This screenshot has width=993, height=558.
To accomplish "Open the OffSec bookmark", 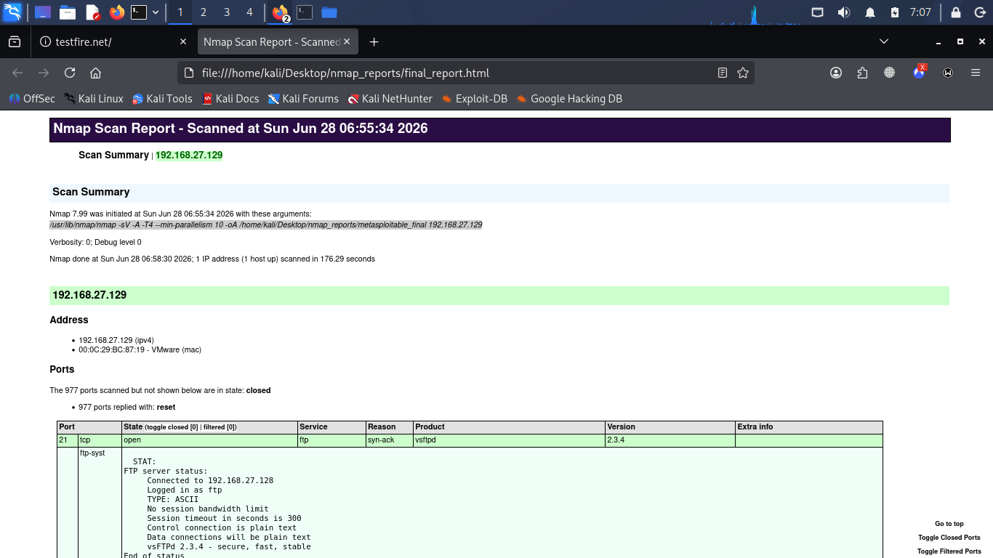I will 32,99.
